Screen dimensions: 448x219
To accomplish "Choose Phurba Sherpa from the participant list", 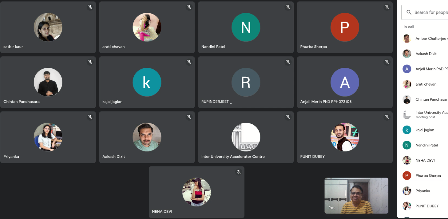I will pos(428,175).
